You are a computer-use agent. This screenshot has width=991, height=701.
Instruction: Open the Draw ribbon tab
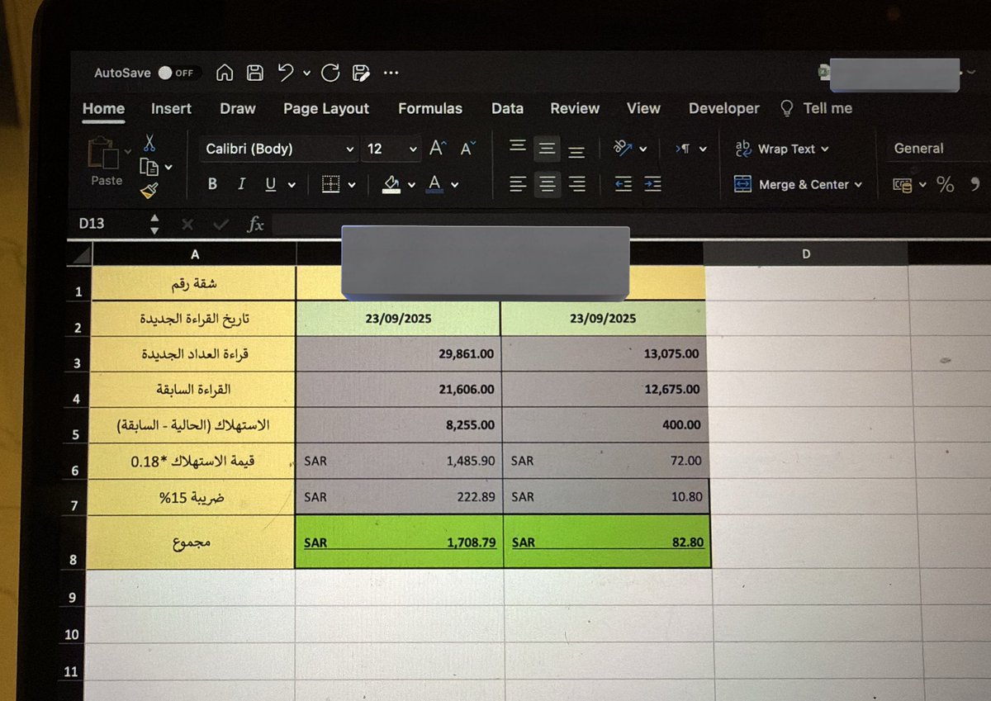pos(238,109)
